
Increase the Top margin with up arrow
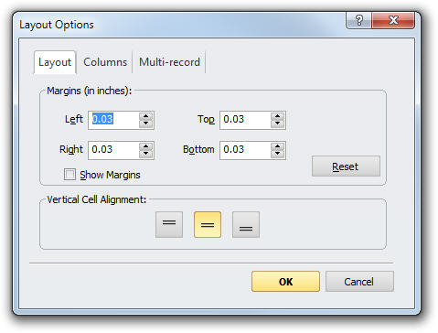(278, 116)
